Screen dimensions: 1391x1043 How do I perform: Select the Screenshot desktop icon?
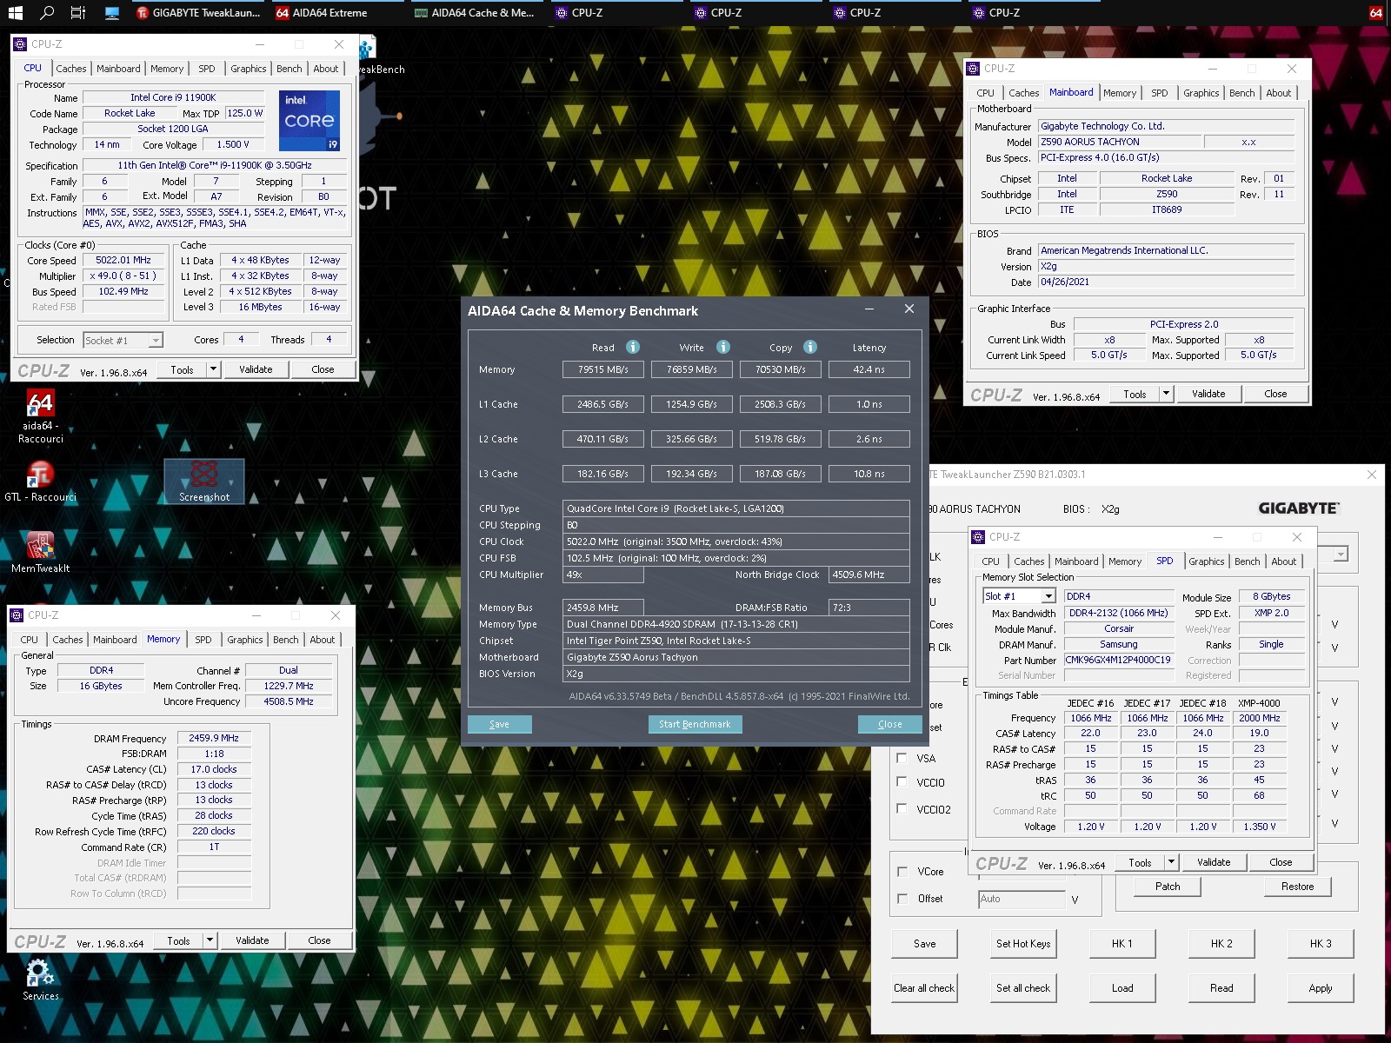[x=204, y=482]
